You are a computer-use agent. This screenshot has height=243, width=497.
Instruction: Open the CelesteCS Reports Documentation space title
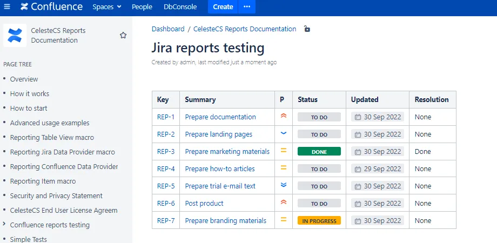coord(58,36)
